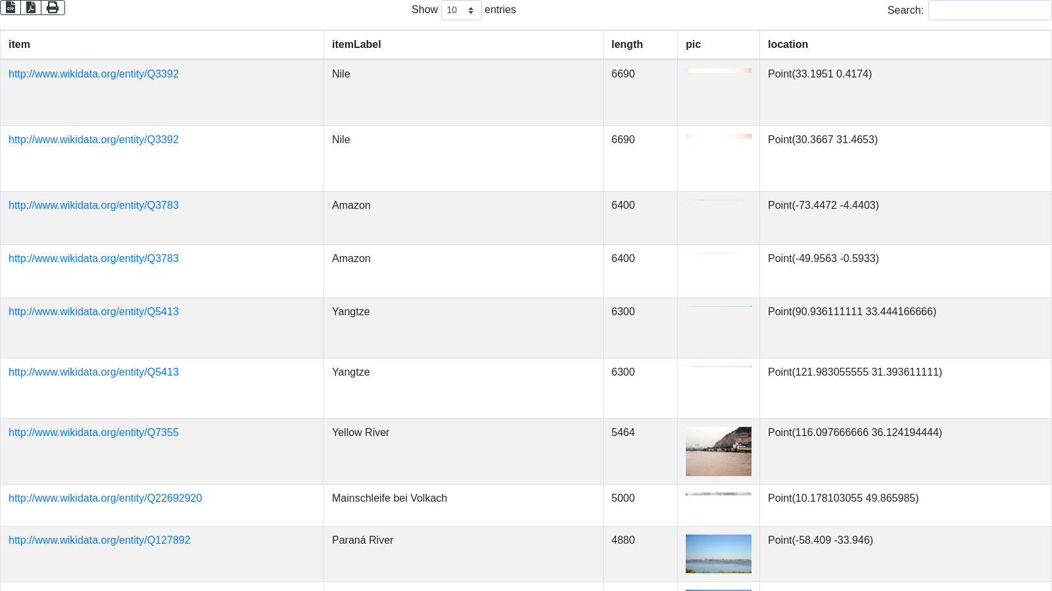Sort table by length column
The width and height of the screenshot is (1052, 591).
coord(627,45)
